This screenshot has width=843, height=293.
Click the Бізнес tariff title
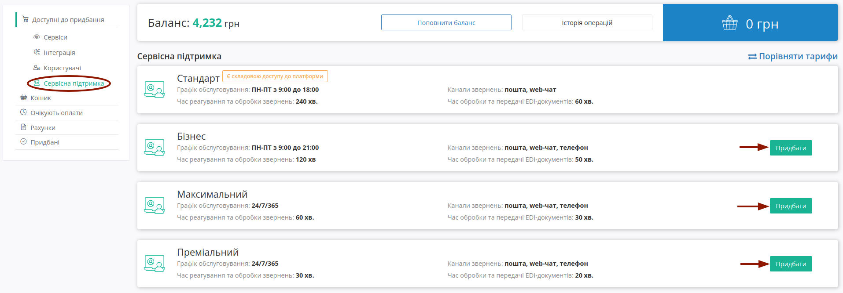coord(191,136)
